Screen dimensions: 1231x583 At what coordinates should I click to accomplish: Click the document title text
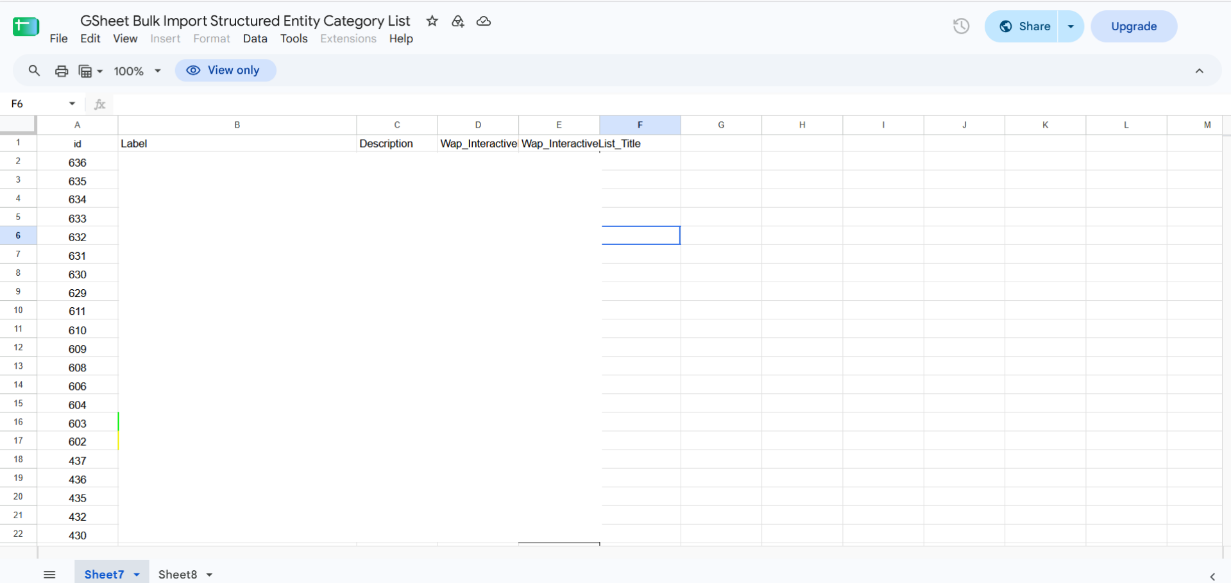245,21
